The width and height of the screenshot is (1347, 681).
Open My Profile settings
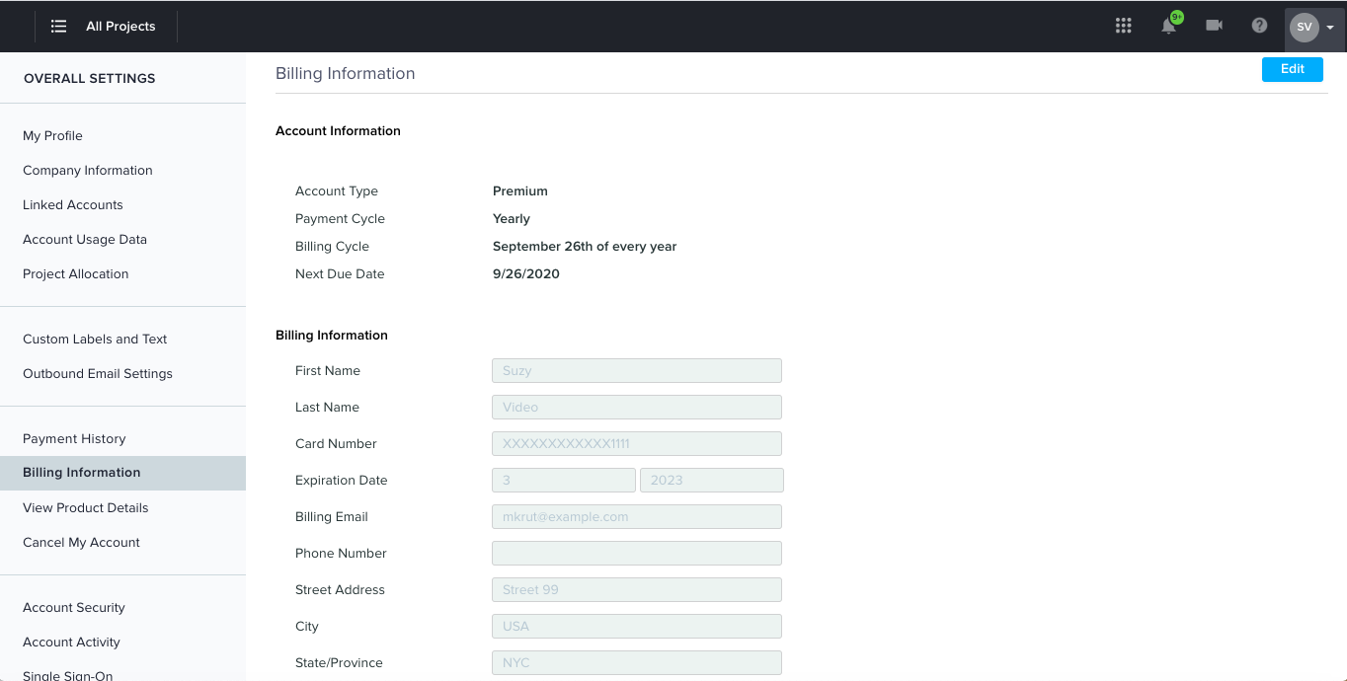coord(52,136)
